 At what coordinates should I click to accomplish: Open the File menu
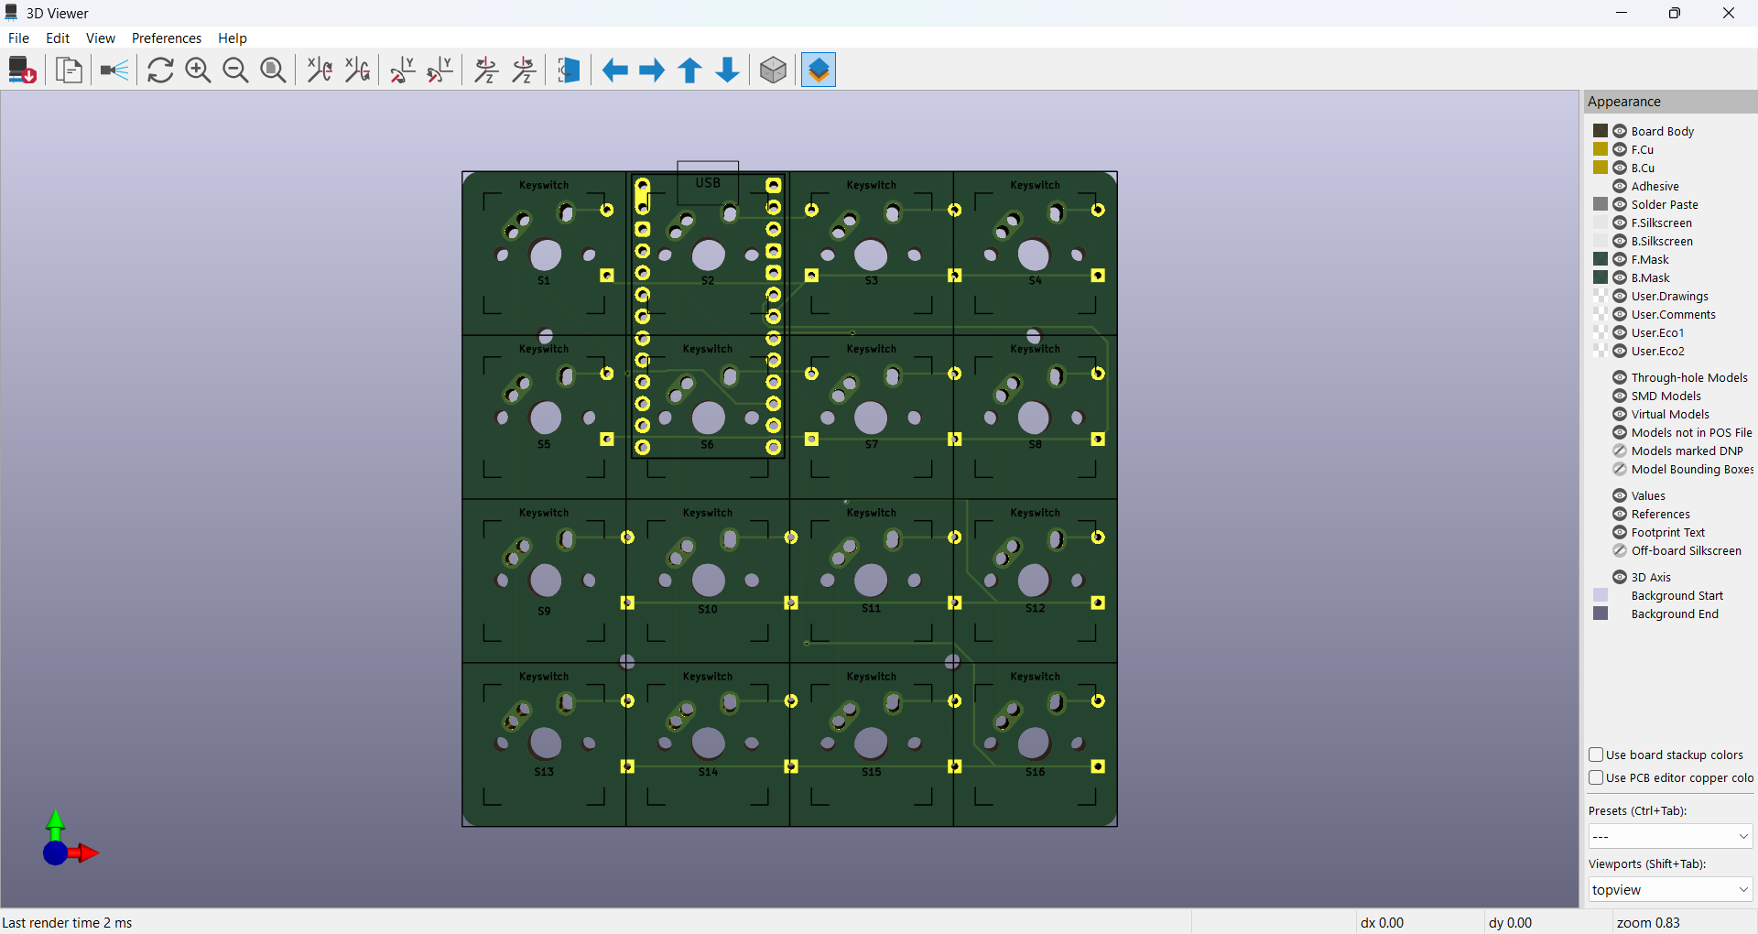click(18, 38)
